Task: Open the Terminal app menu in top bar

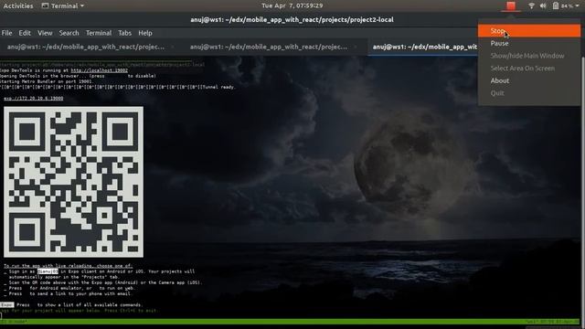Action: coord(63,5)
